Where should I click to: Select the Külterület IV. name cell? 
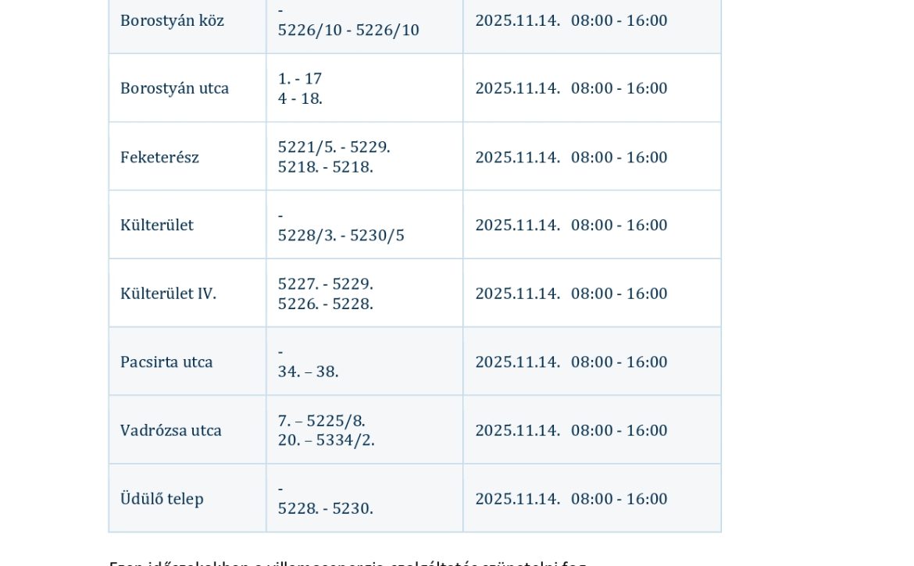pos(168,294)
